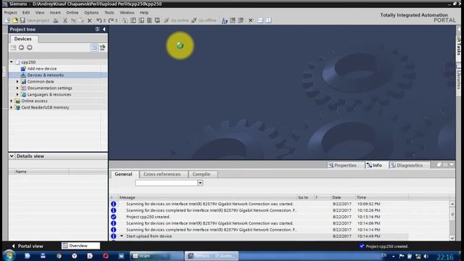
Task: Open the Insert menu
Action: [x=55, y=13]
